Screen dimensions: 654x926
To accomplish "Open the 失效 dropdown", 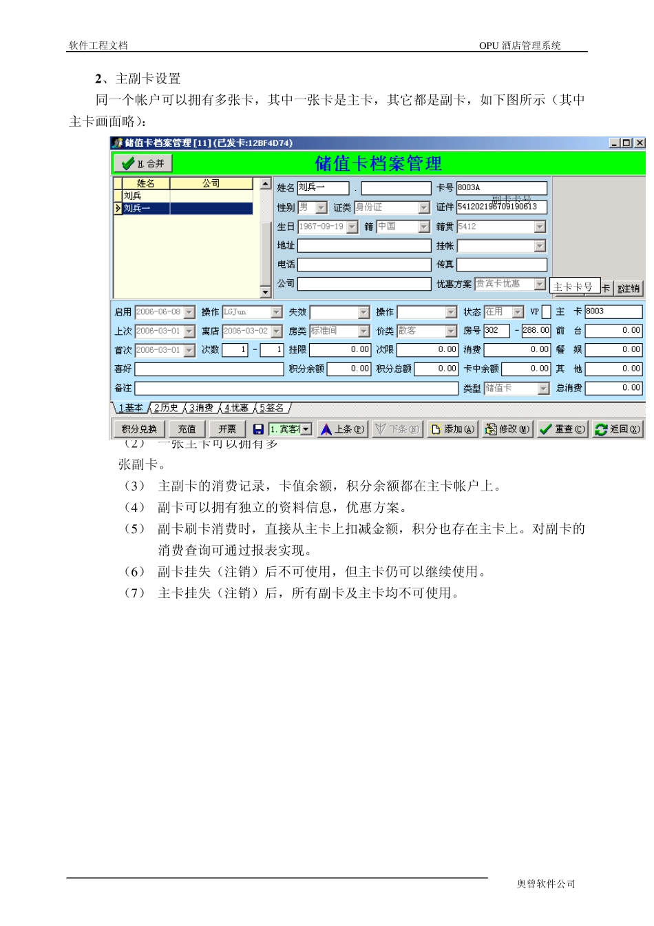I will click(364, 312).
